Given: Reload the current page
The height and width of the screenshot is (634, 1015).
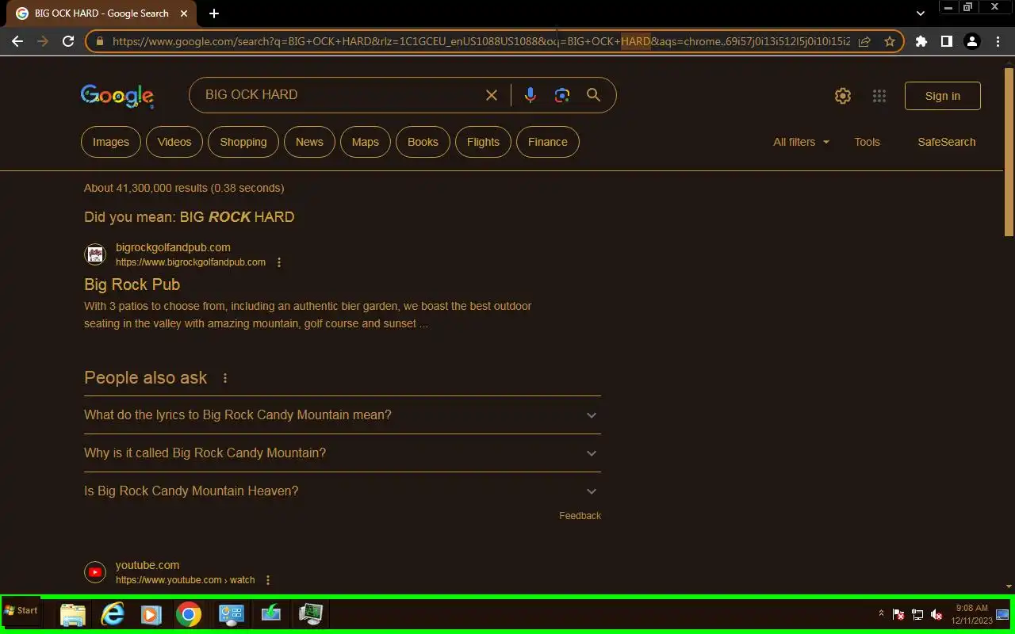Looking at the screenshot, I should 68,41.
